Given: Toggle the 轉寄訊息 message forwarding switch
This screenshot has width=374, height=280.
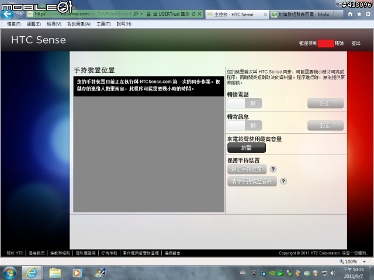Looking at the screenshot, I should (244, 125).
